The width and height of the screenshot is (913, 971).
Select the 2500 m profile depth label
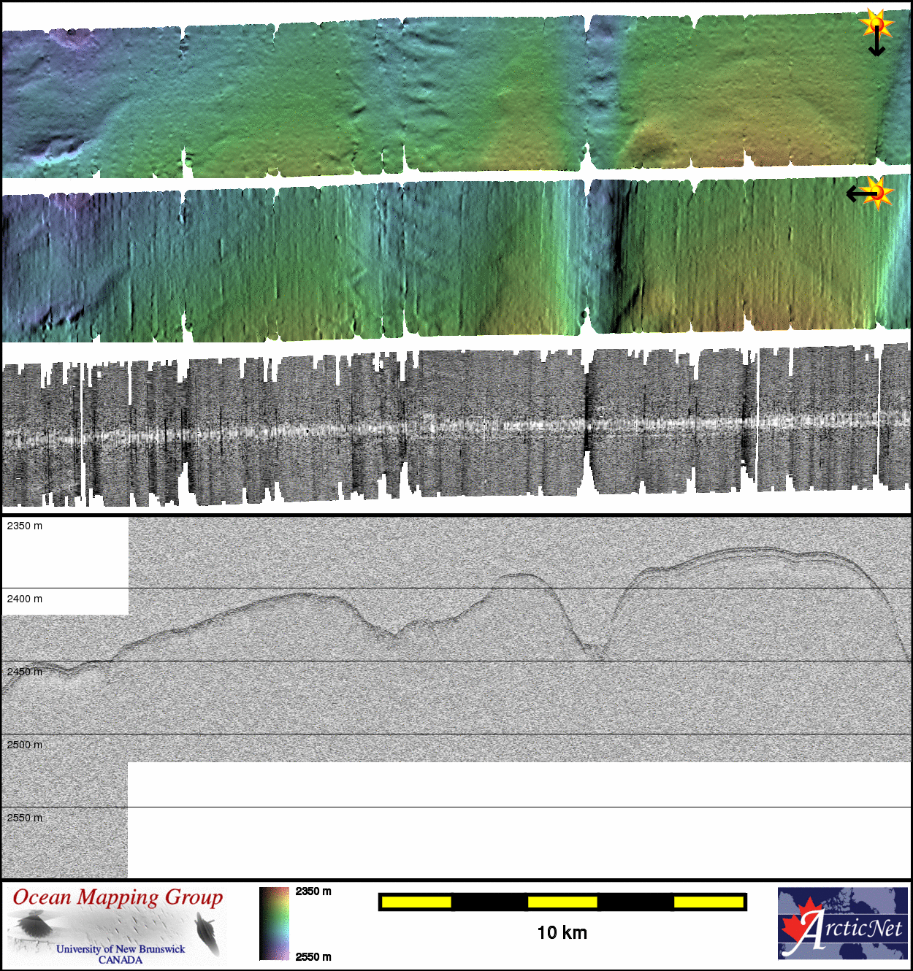pos(25,745)
